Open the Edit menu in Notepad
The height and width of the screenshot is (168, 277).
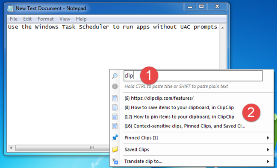[27, 19]
